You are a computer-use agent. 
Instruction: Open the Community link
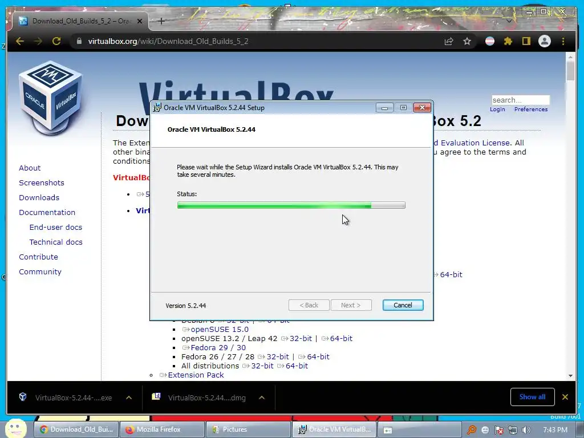pyautogui.click(x=40, y=272)
